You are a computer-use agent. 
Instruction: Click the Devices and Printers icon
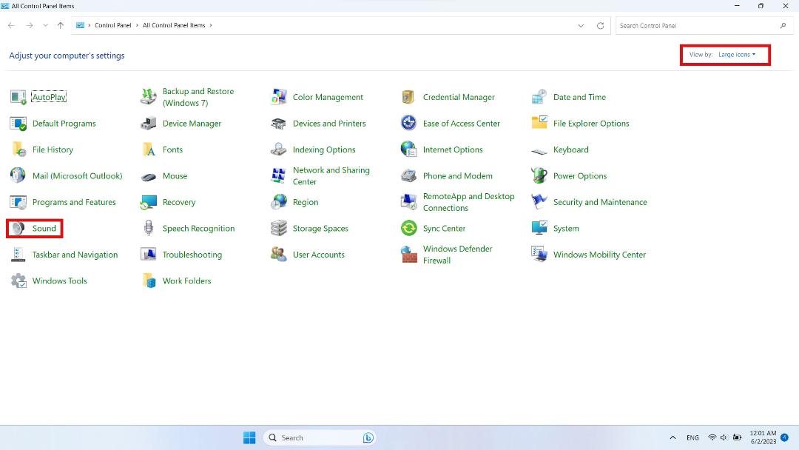[x=279, y=124]
